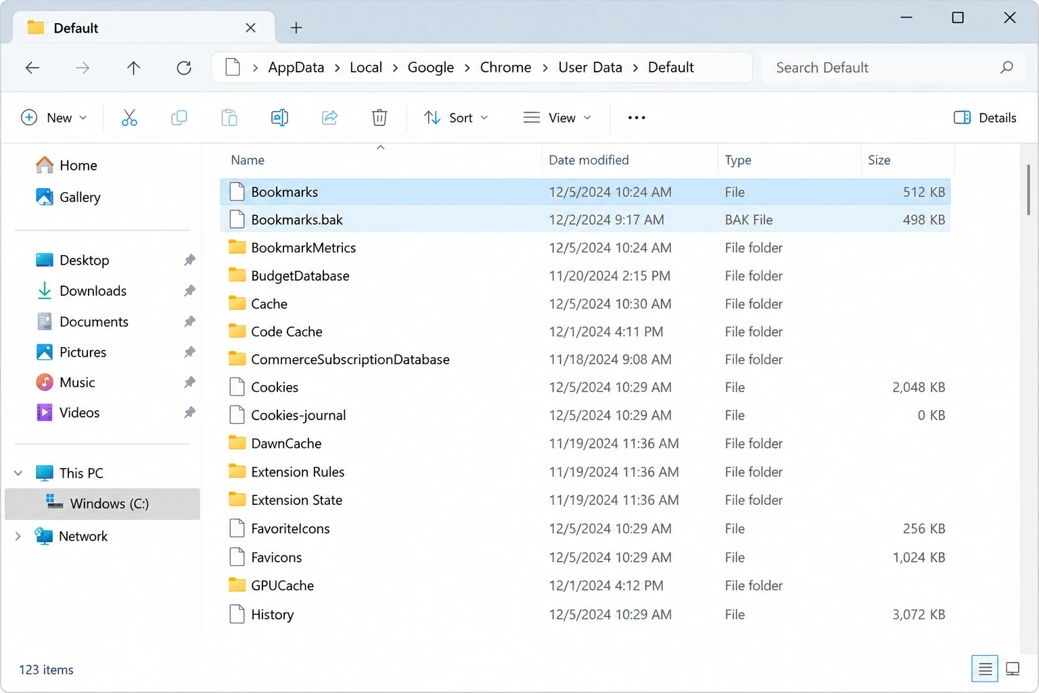This screenshot has width=1039, height=693.
Task: Navigate up one folder level
Action: coord(133,68)
